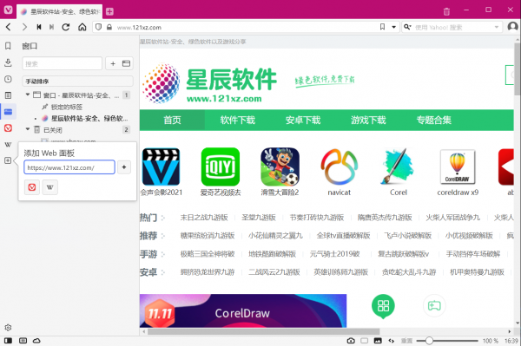Viewport: 521px width, 346px height.
Task: Open the Notes panel
Action: click(x=8, y=95)
